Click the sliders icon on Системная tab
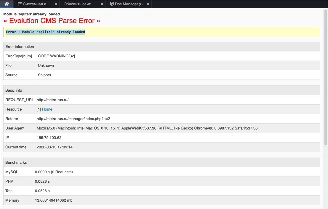The width and height of the screenshot is (328, 209). tap(20, 4)
